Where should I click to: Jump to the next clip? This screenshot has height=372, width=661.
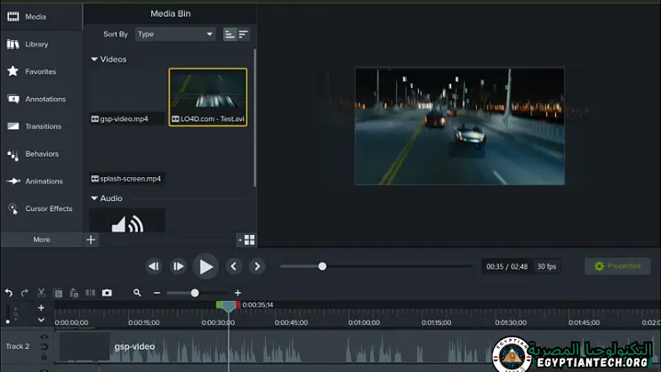(x=257, y=266)
